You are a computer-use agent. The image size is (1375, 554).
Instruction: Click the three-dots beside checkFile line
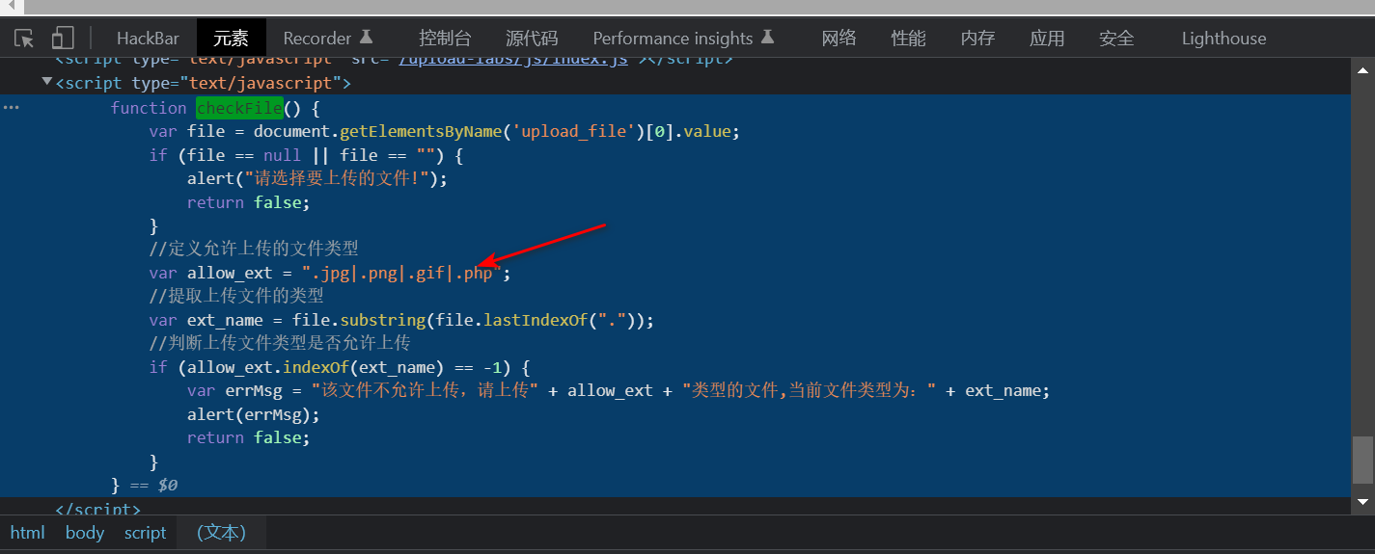(11, 108)
